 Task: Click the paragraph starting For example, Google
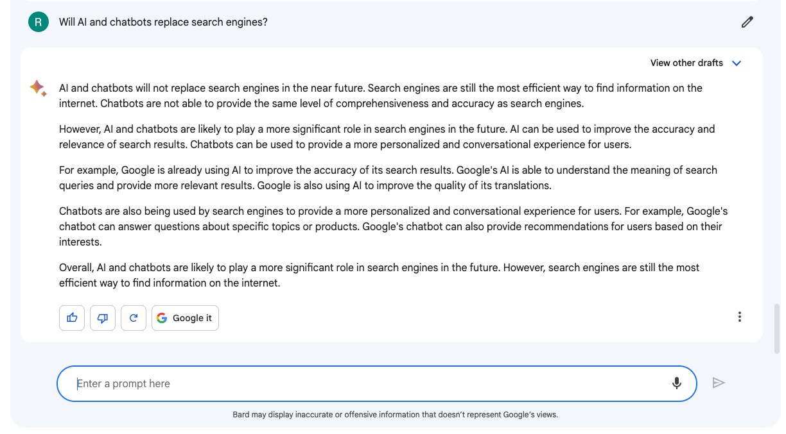click(388, 178)
